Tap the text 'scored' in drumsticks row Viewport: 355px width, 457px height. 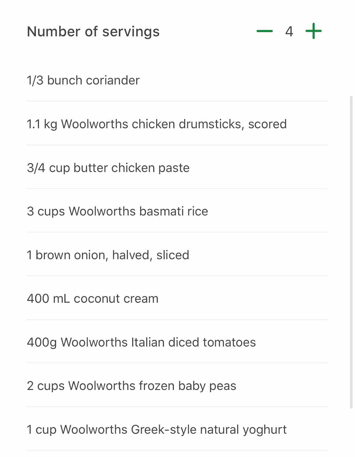pyautogui.click(x=267, y=124)
